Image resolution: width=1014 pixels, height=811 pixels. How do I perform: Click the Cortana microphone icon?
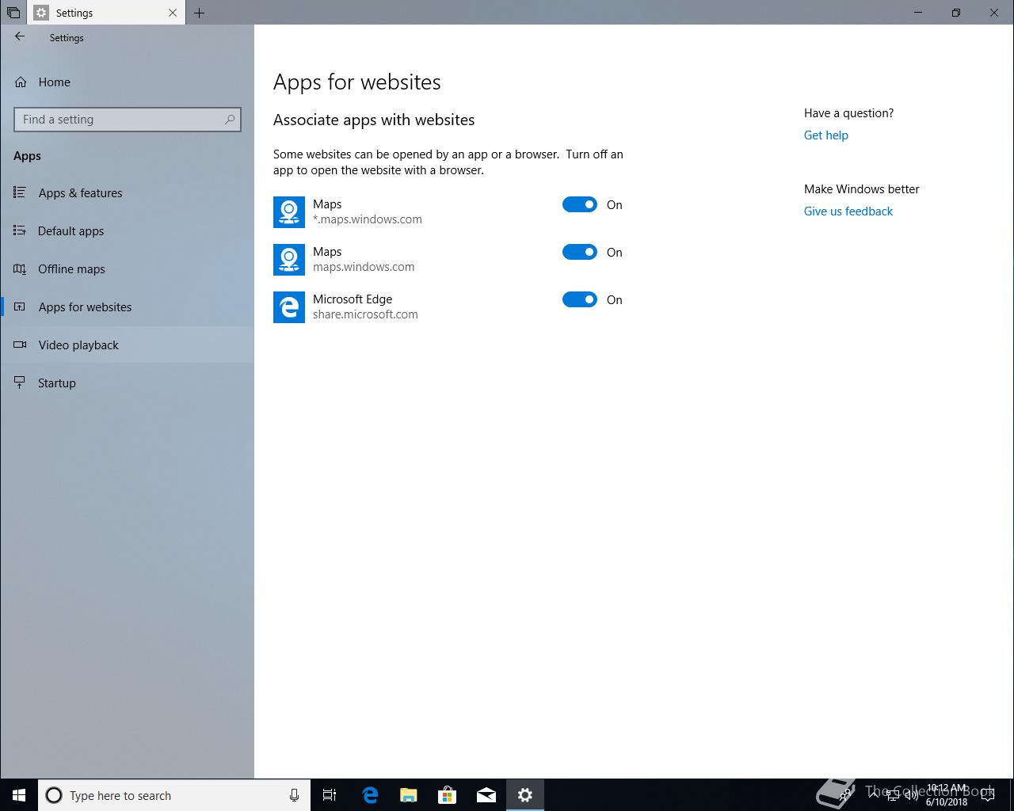294,795
